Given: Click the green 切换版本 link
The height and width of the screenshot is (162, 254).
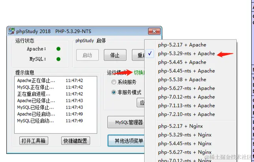Looking at the screenshot, I should tap(139, 73).
